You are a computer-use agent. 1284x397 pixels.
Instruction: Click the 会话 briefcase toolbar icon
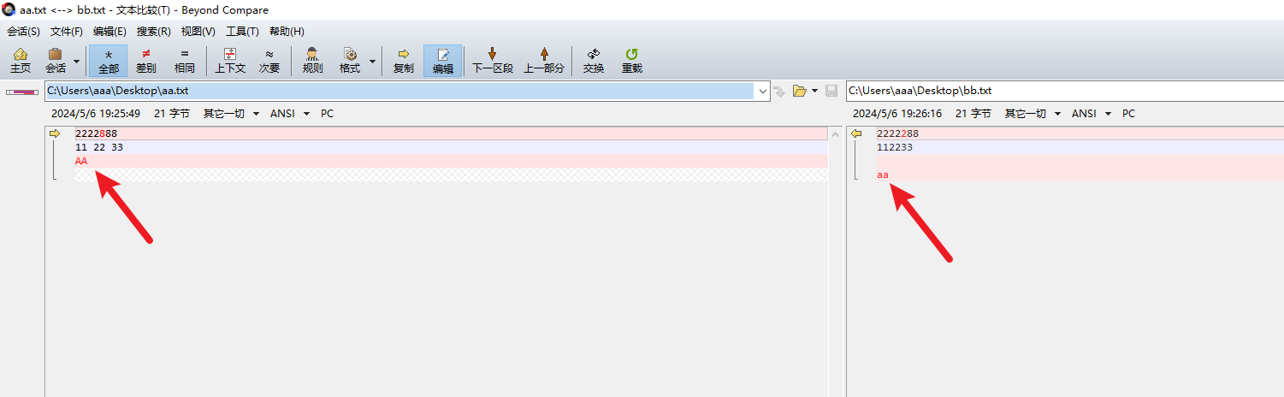pyautogui.click(x=56, y=61)
